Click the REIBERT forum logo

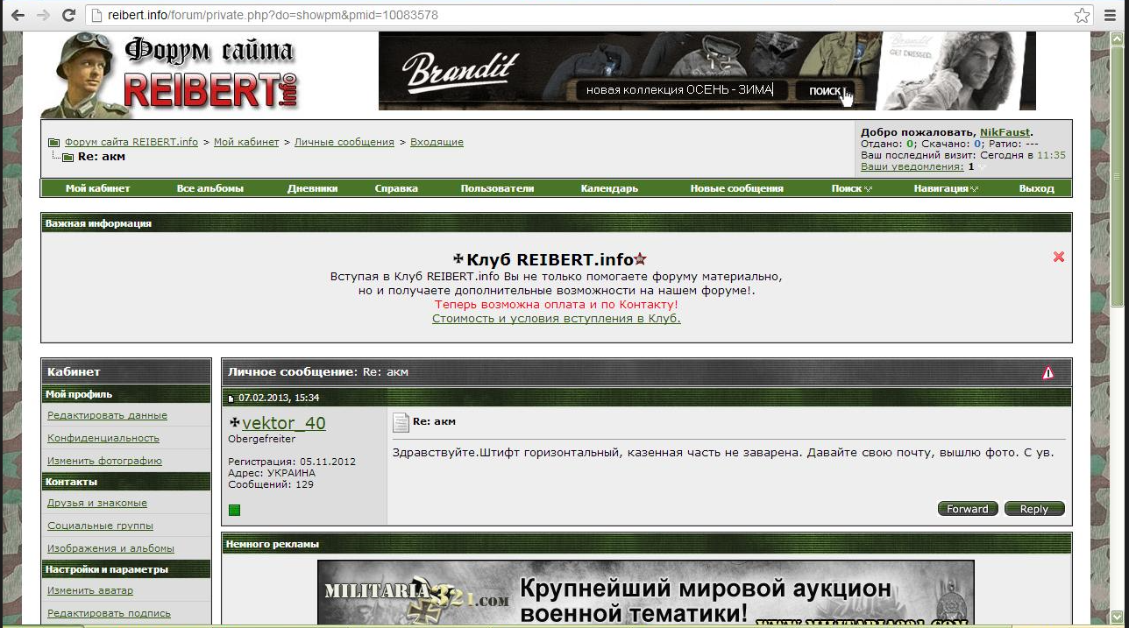point(210,74)
